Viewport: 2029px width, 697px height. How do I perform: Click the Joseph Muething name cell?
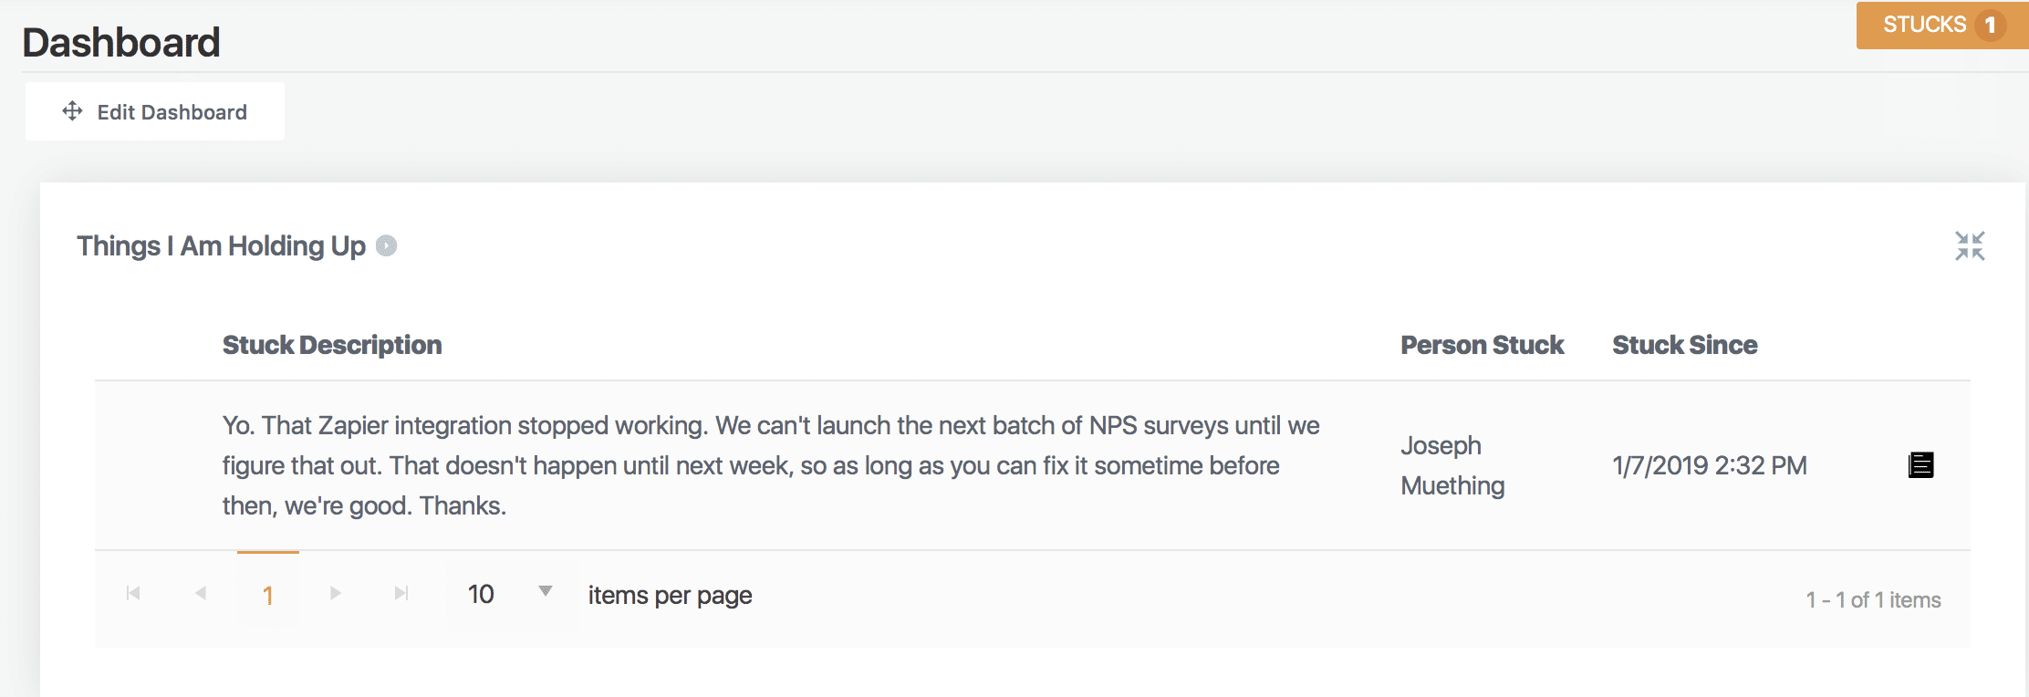tap(1452, 465)
